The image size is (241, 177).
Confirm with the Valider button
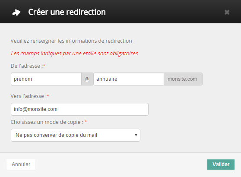(x=221, y=164)
